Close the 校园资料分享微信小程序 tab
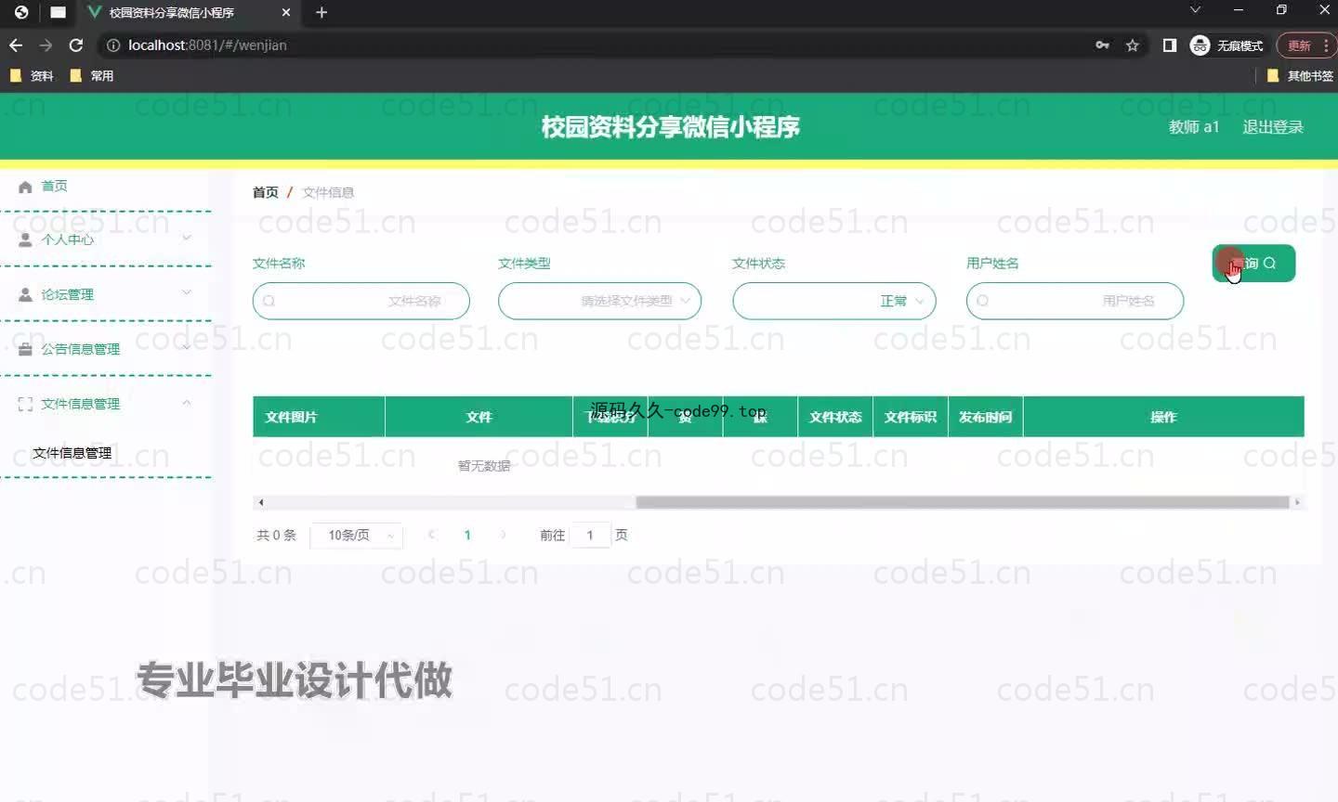 [x=286, y=12]
